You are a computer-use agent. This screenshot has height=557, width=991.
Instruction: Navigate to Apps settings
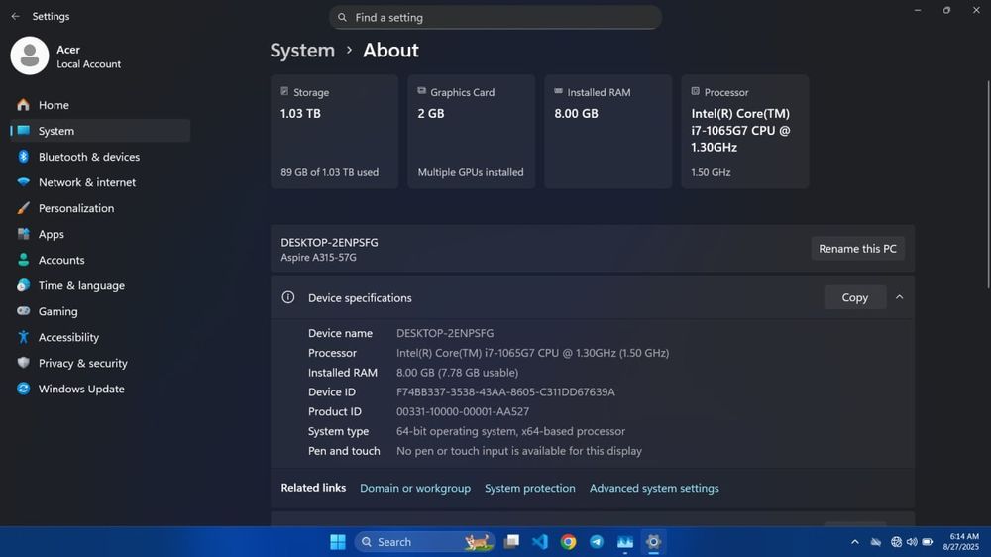coord(100,234)
